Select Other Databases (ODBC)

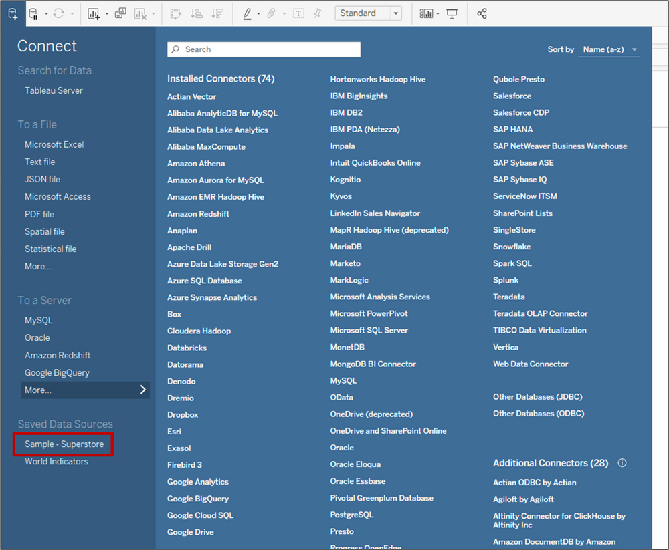(539, 413)
